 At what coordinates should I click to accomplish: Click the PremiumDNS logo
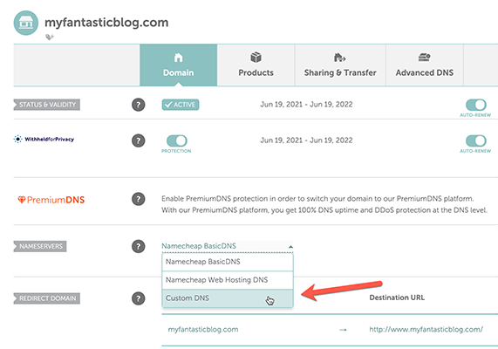51,200
